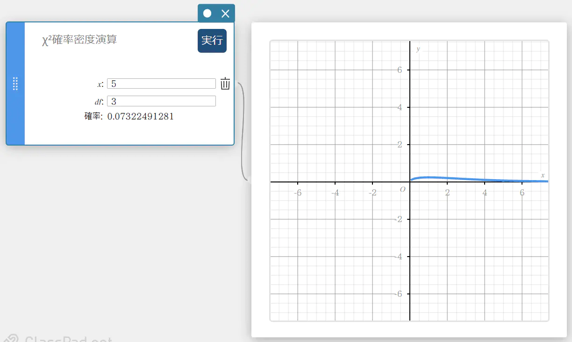Click the origin O on the graph
This screenshot has width=572, height=342.
tap(402, 189)
